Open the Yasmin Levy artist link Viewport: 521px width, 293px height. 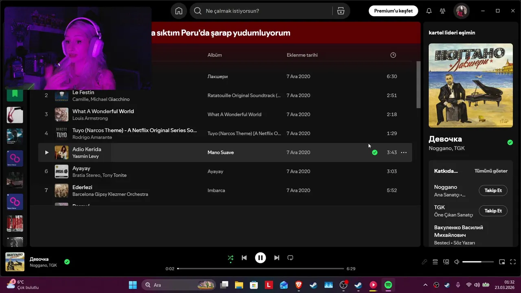[x=85, y=156]
